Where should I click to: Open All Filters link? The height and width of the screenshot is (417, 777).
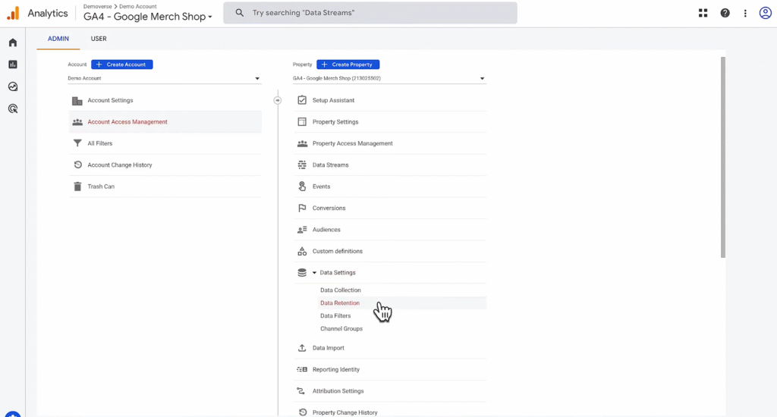pos(100,143)
